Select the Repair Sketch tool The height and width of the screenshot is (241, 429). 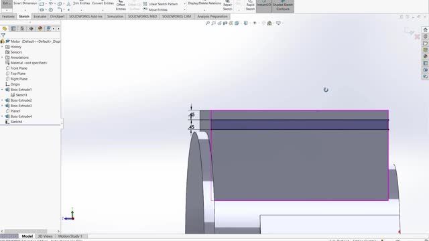(x=227, y=5)
